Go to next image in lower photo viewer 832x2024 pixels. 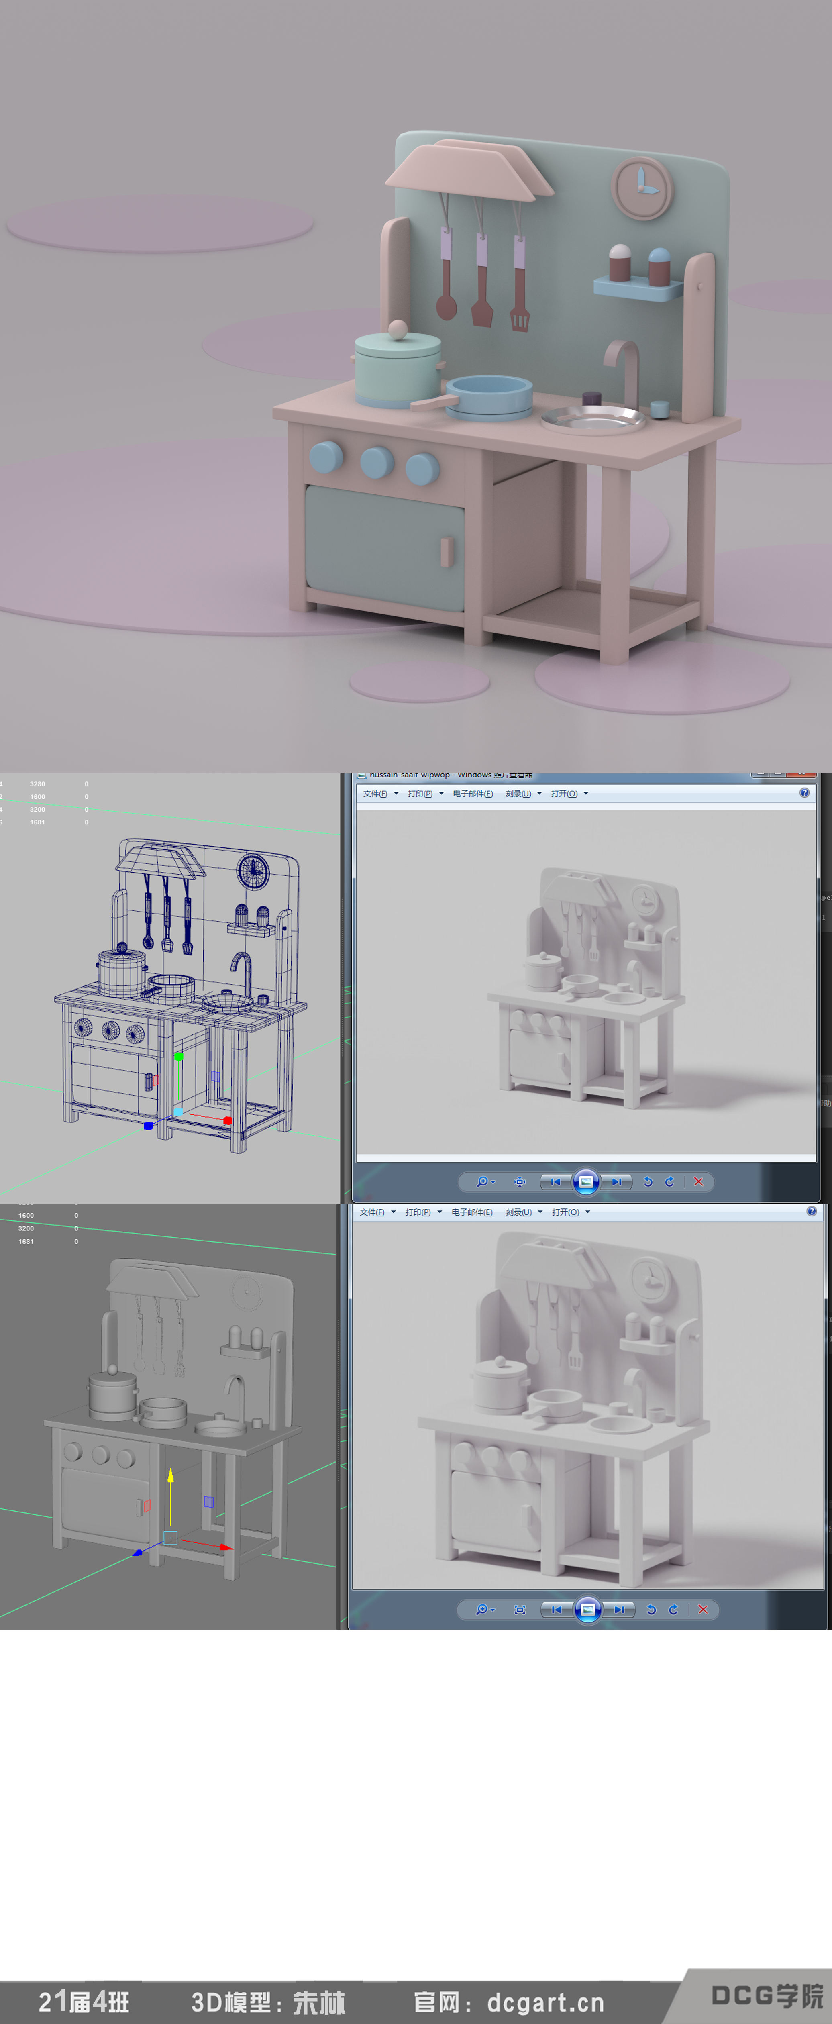click(620, 1610)
